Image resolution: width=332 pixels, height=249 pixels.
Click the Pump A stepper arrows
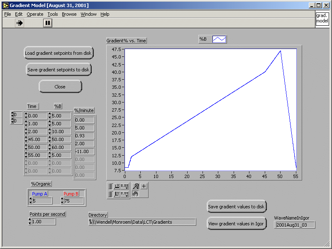pos(30,201)
